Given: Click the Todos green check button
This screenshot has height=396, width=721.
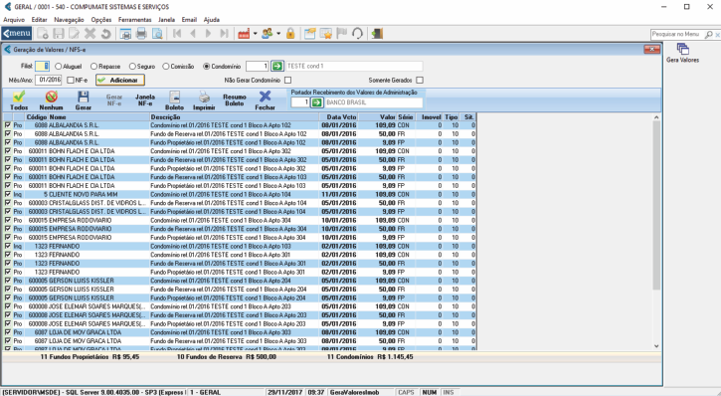Looking at the screenshot, I should [19, 100].
